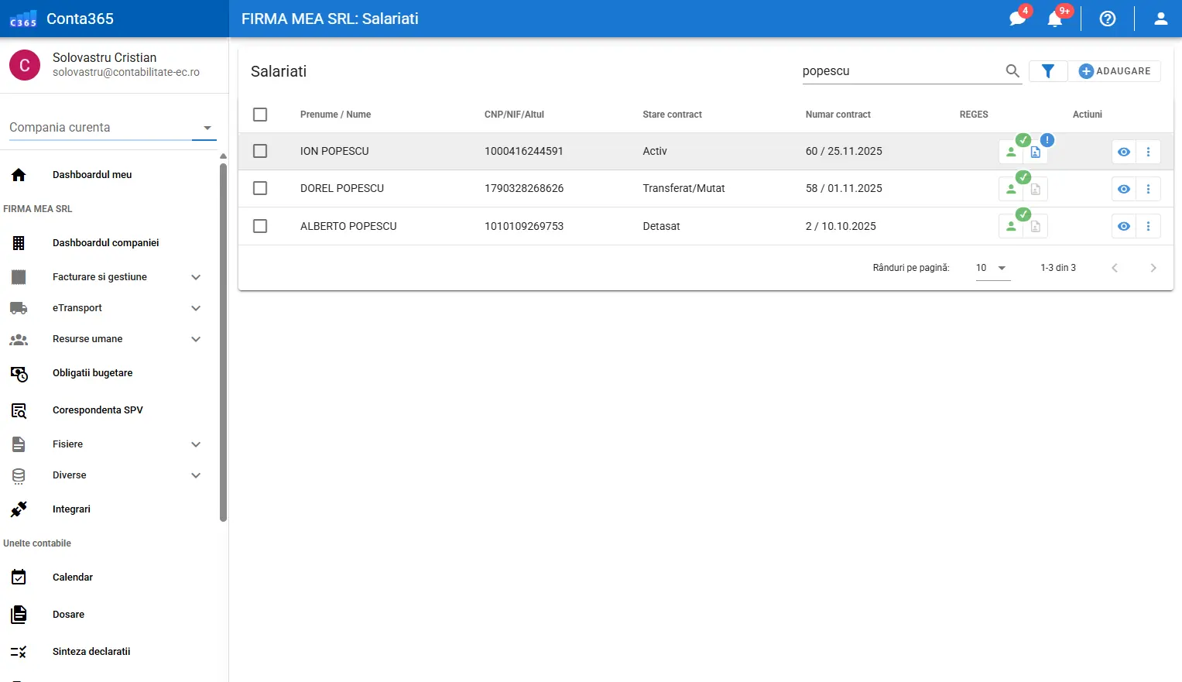Open the Compania curenta dropdown
1182x682 pixels.
pyautogui.click(x=112, y=128)
